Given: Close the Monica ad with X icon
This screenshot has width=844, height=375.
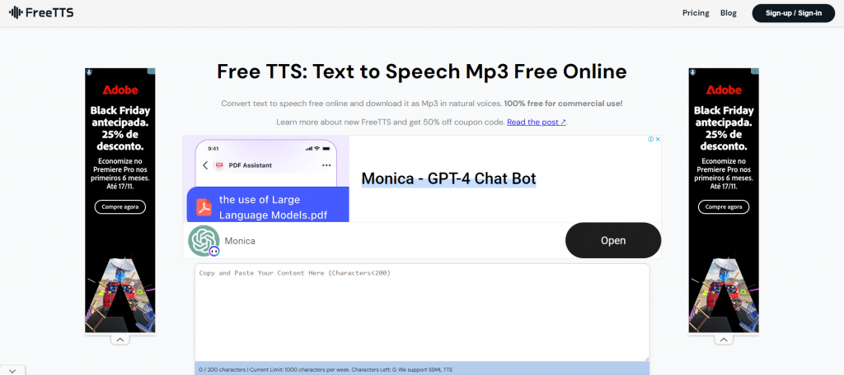Looking at the screenshot, I should (x=657, y=139).
